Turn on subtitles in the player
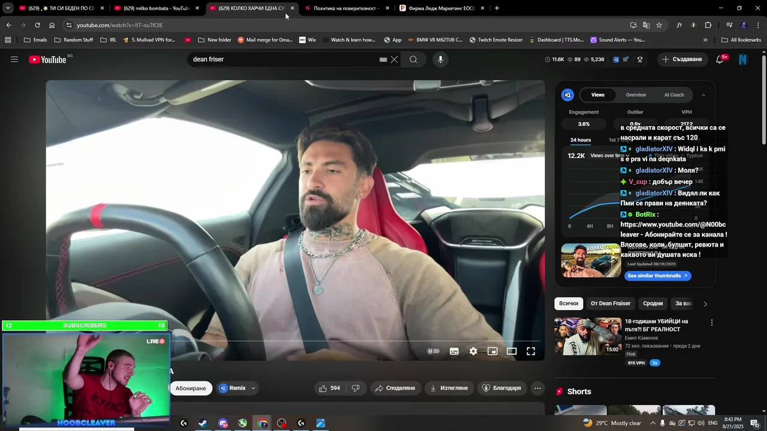 pyautogui.click(x=454, y=351)
